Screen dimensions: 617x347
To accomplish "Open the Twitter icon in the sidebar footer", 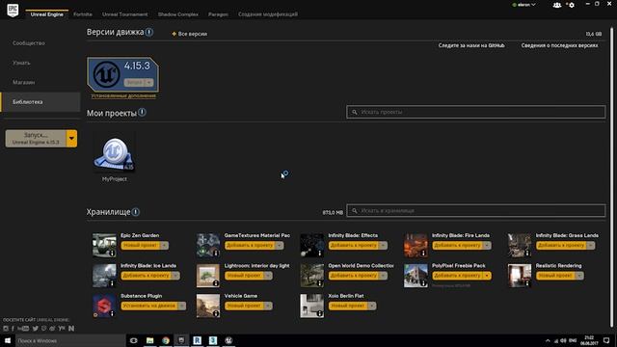I will 36,328.
